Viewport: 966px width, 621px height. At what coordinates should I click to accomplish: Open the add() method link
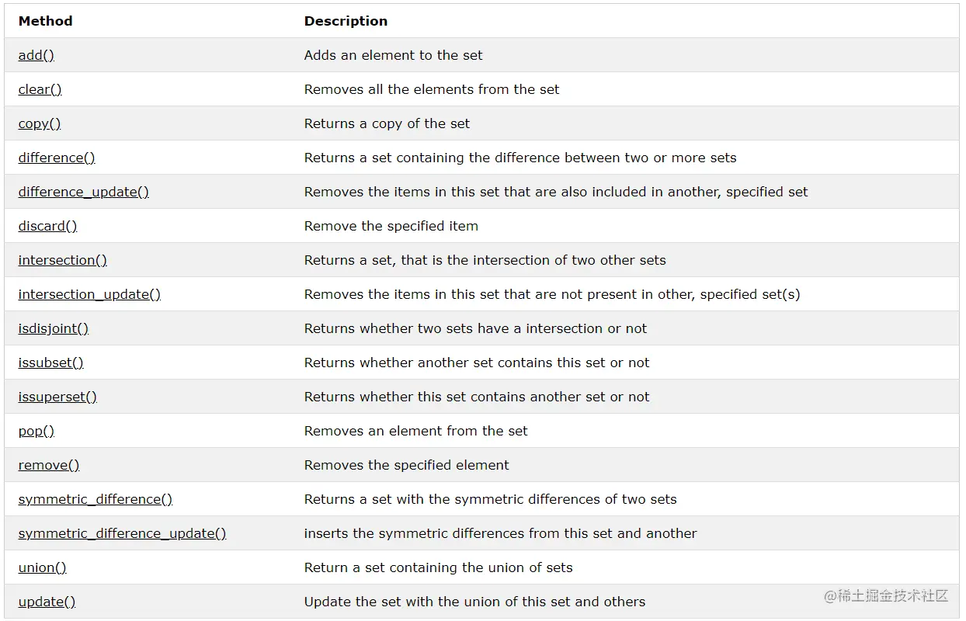(36, 55)
